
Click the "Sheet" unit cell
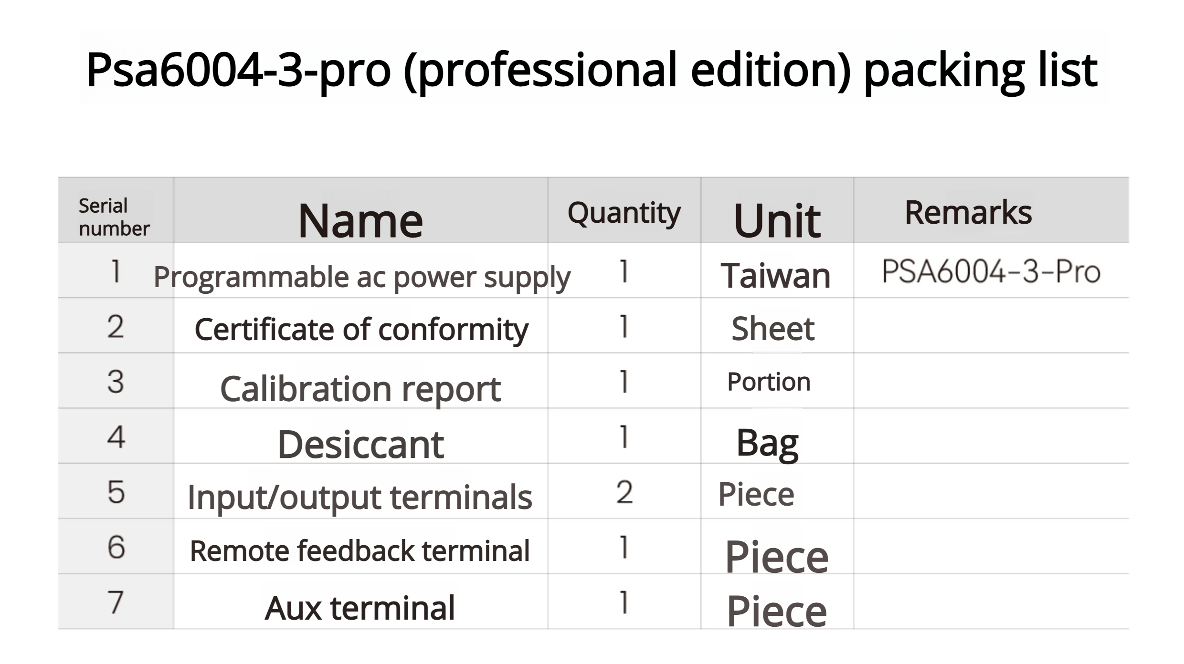click(x=773, y=329)
